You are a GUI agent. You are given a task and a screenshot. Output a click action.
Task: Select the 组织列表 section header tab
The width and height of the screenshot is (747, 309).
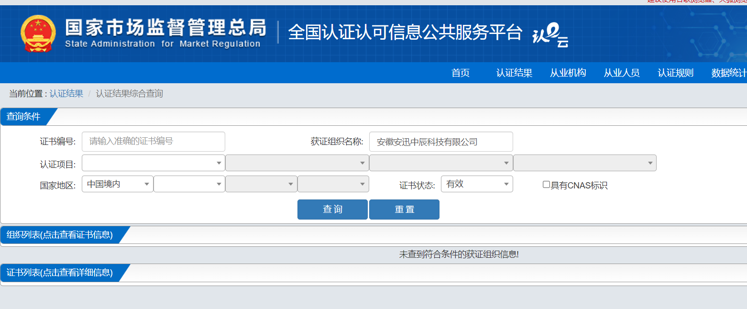click(x=60, y=235)
